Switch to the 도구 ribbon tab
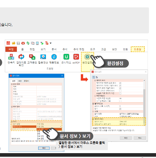Screen dimensions: 156x158 click(x=93, y=49)
